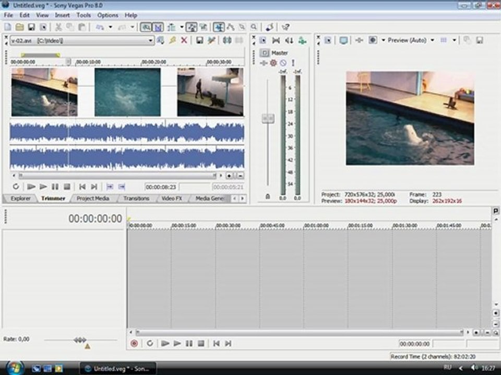Play the main timeline
Viewport: 501px width, 375px height.
177,343
